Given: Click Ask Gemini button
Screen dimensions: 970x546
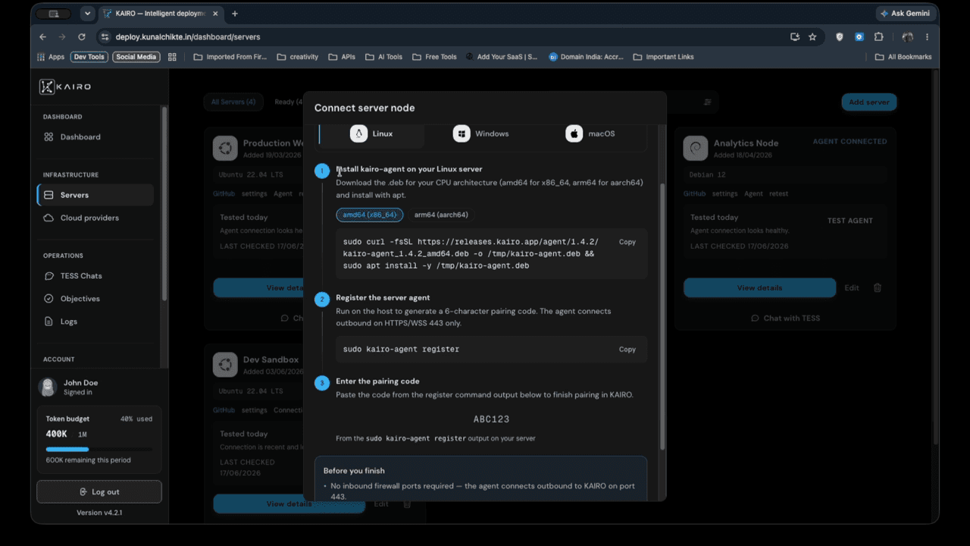Looking at the screenshot, I should click(x=906, y=14).
